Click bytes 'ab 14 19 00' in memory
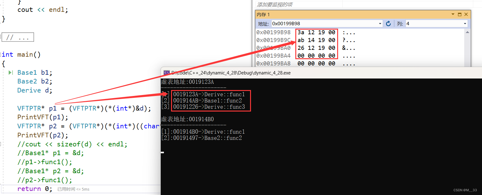The image size is (482, 195). [x=316, y=40]
